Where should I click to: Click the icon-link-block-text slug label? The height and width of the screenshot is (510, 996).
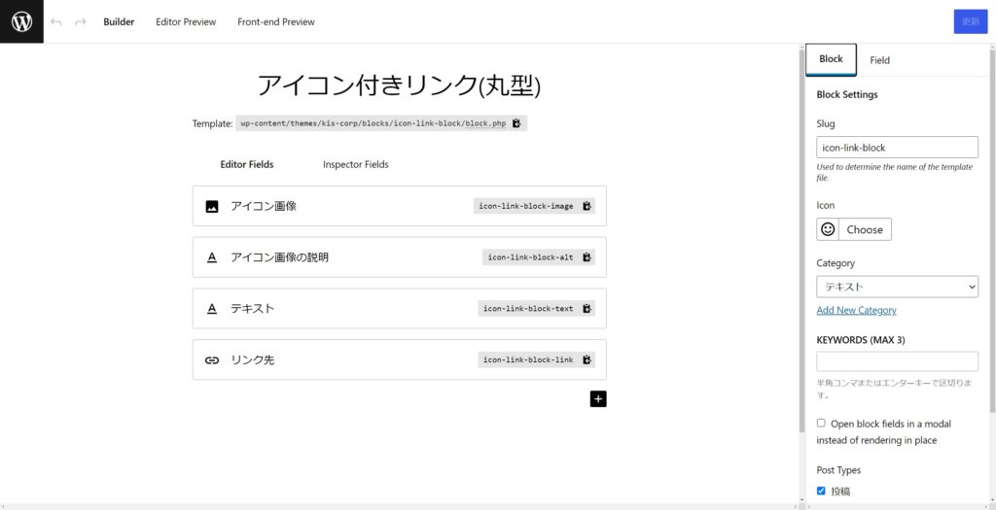(x=528, y=308)
